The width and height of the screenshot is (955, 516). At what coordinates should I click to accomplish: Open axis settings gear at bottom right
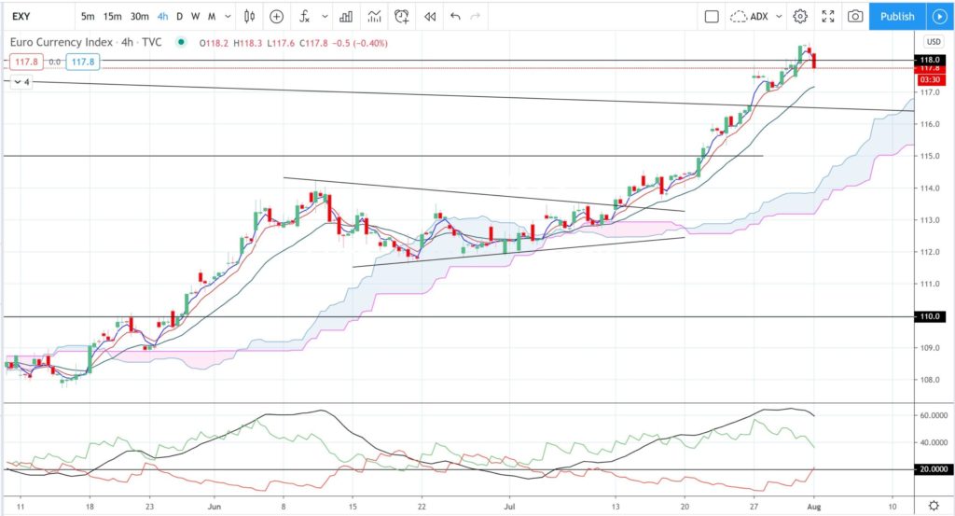coord(933,506)
